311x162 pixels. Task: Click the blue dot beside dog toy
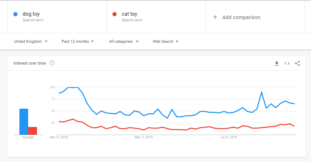coord(15,14)
